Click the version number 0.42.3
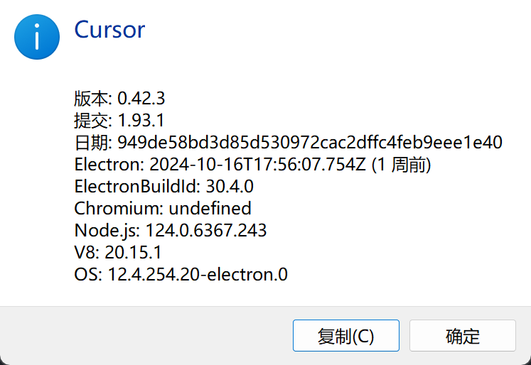 coord(141,99)
